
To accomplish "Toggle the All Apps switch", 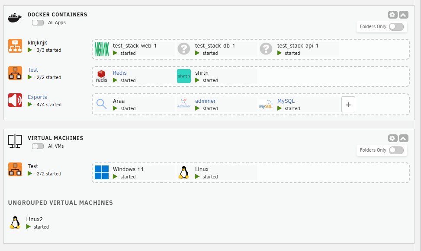I will coord(38,23).
